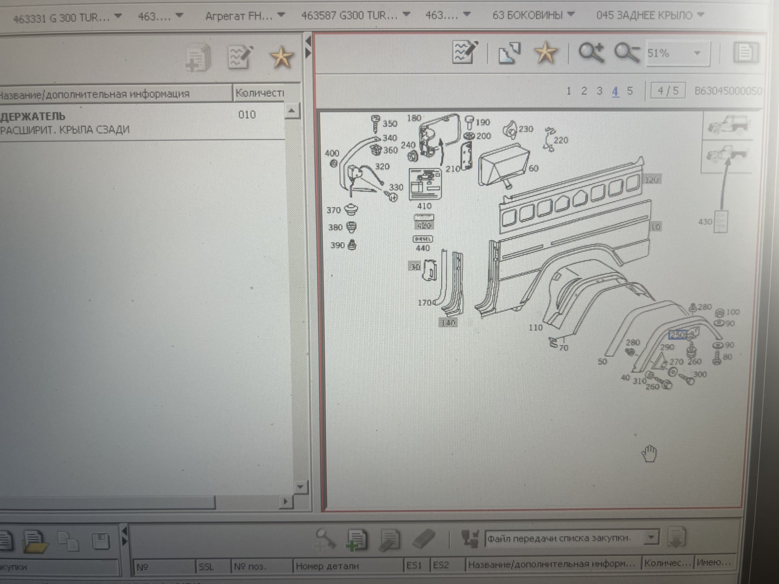Open the notes pencil icon in diagram toolbar
This screenshot has height=584, width=779.
click(x=466, y=52)
